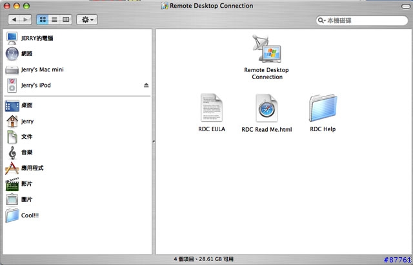
Task: Select the "RDC EULA" file name
Action: tap(212, 129)
